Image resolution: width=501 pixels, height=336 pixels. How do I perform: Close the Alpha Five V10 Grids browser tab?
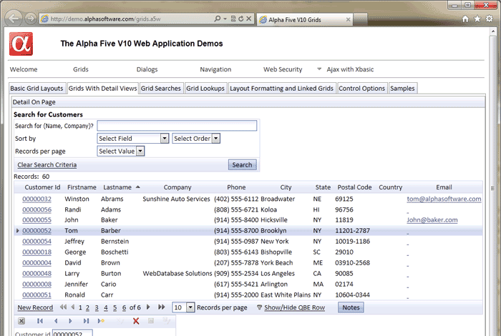(348, 20)
